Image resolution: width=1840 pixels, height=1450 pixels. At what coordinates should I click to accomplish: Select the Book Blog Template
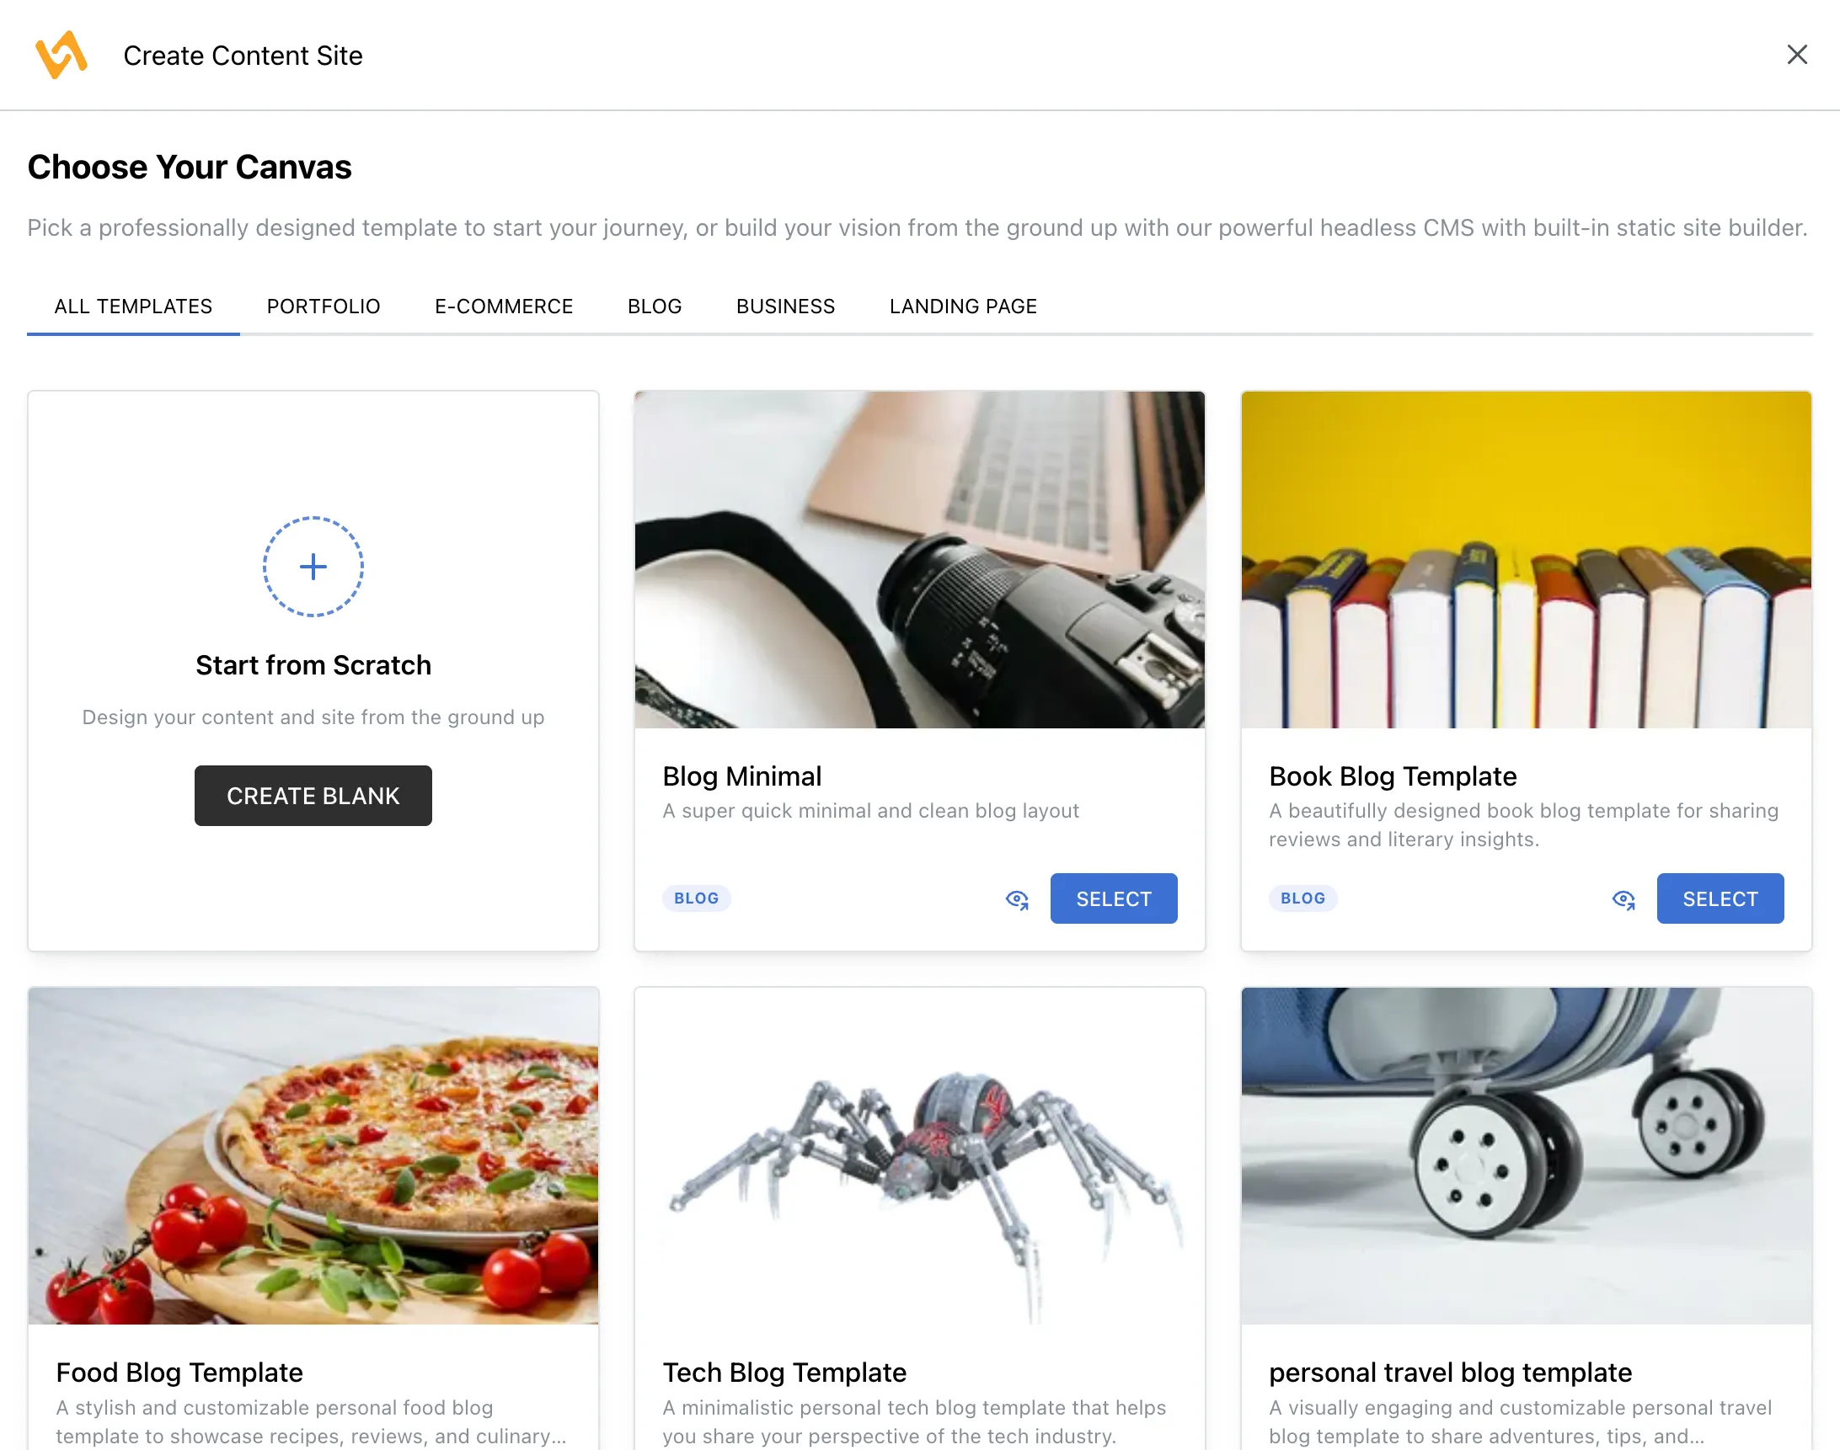pyautogui.click(x=1720, y=899)
